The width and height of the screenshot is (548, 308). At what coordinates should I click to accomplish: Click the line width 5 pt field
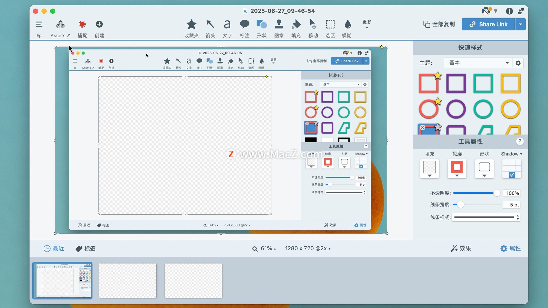click(512, 205)
